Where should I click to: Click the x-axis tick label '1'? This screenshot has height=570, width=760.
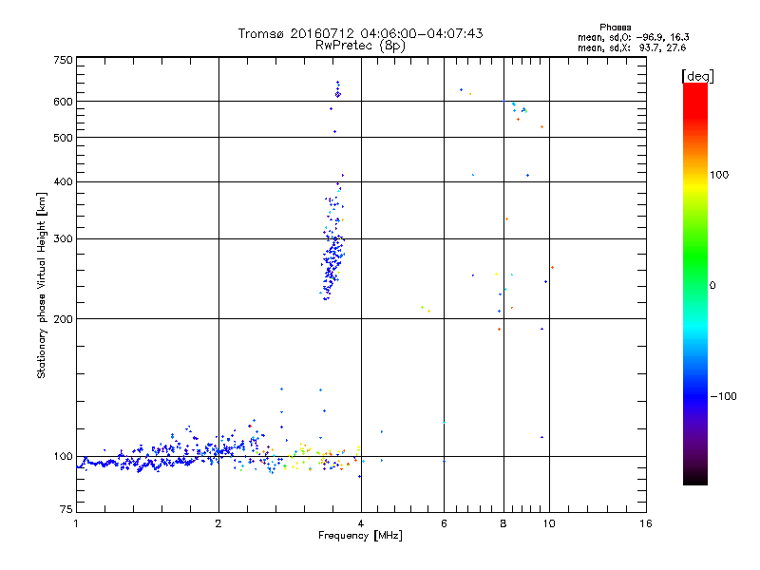[76, 523]
